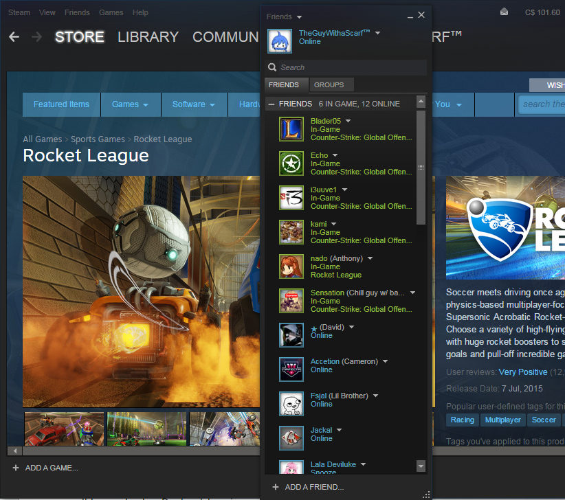The height and width of the screenshot is (500, 565).
Task: Open Lala Deviluke's avatar
Action: (x=291, y=467)
